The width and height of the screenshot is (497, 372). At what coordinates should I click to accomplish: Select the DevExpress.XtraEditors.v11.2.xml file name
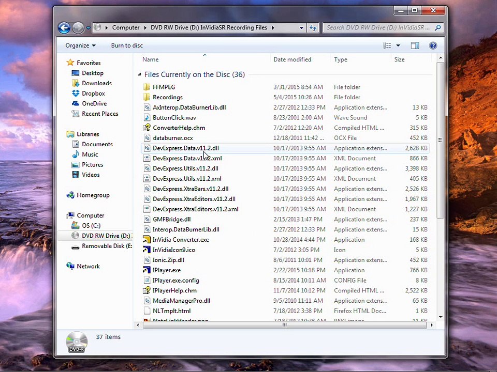point(196,209)
